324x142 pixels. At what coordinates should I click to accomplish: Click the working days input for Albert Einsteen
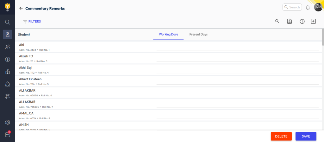[x=238, y=81]
